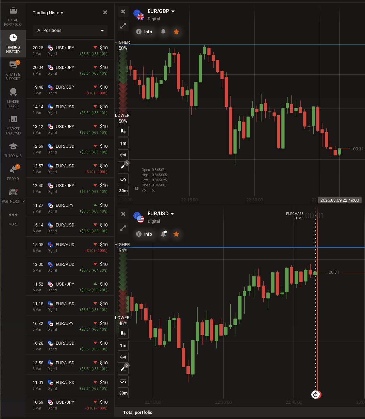Toggle price alert bell on EUR/USD
Screen dimensions: 365x419
coord(163,234)
